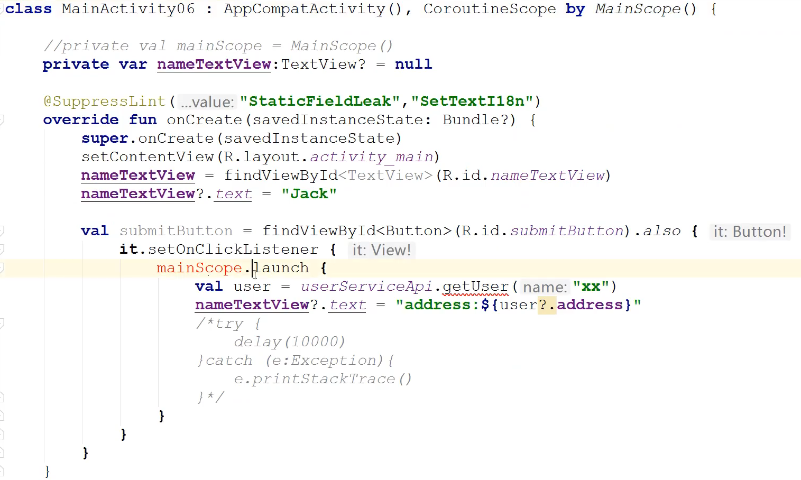Click the CoroutineScope interface name
The width and height of the screenshot is (801, 480).
tap(489, 9)
